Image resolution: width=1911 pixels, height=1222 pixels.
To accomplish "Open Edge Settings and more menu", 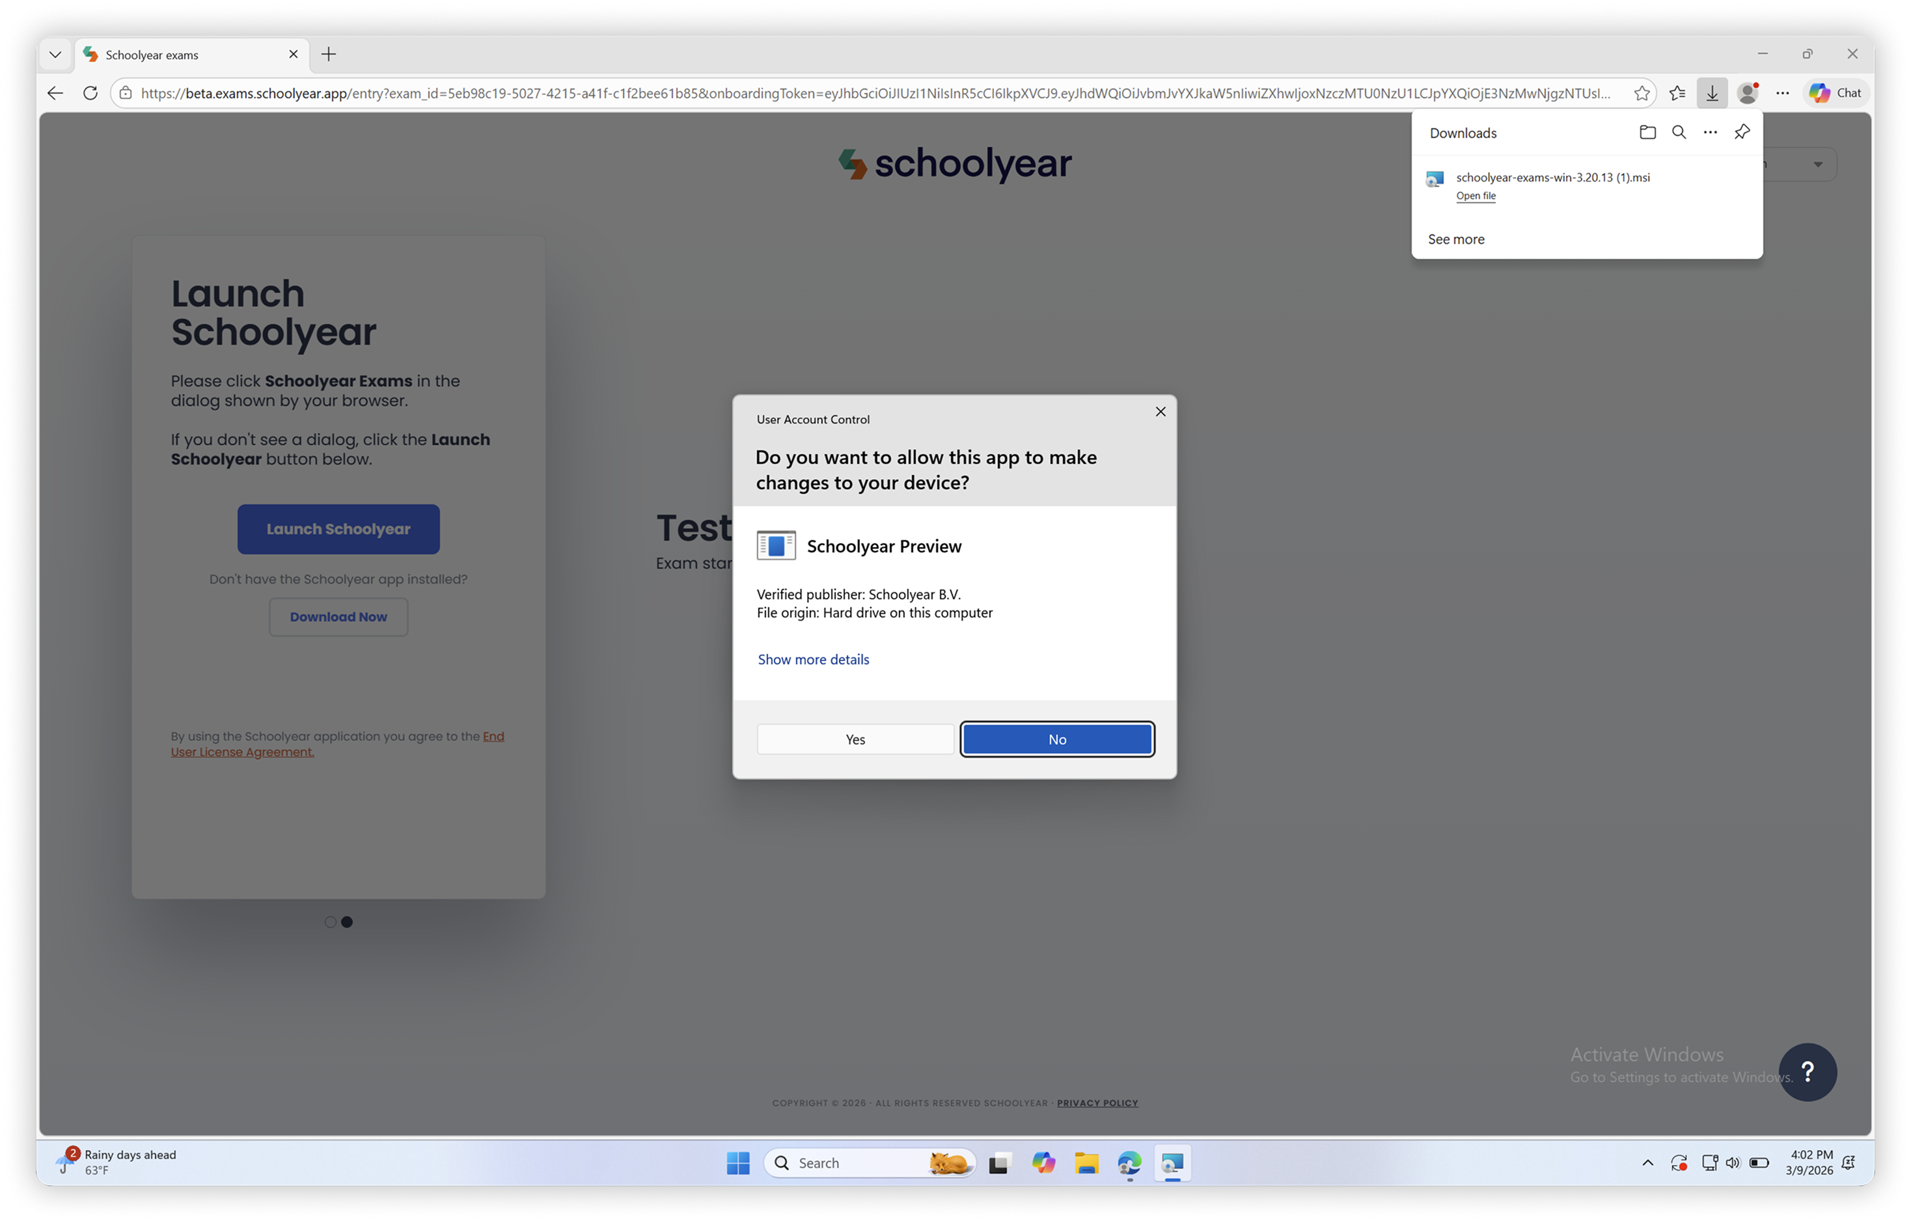I will point(1782,93).
